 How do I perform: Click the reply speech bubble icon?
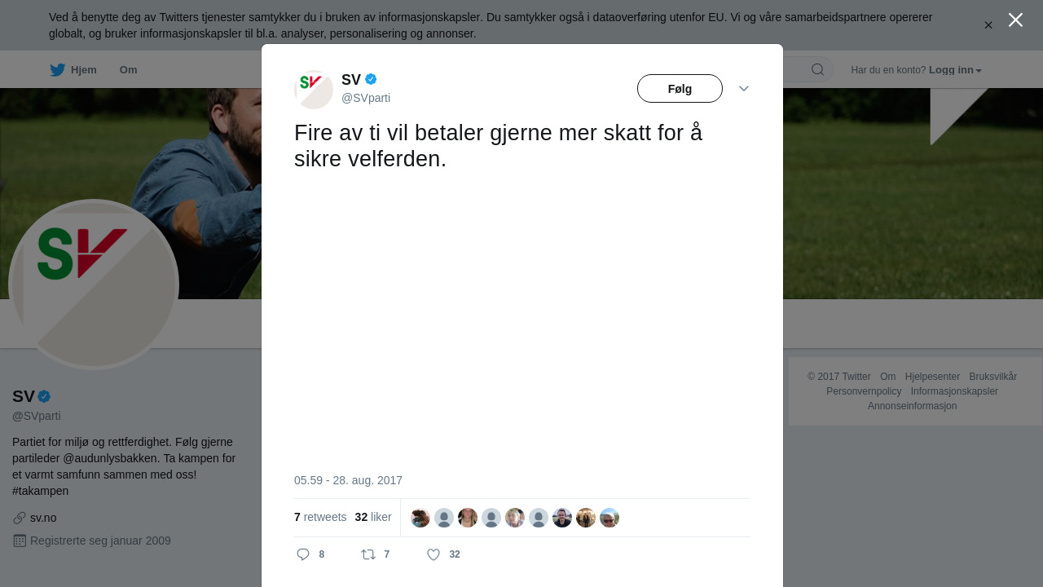tap(303, 554)
